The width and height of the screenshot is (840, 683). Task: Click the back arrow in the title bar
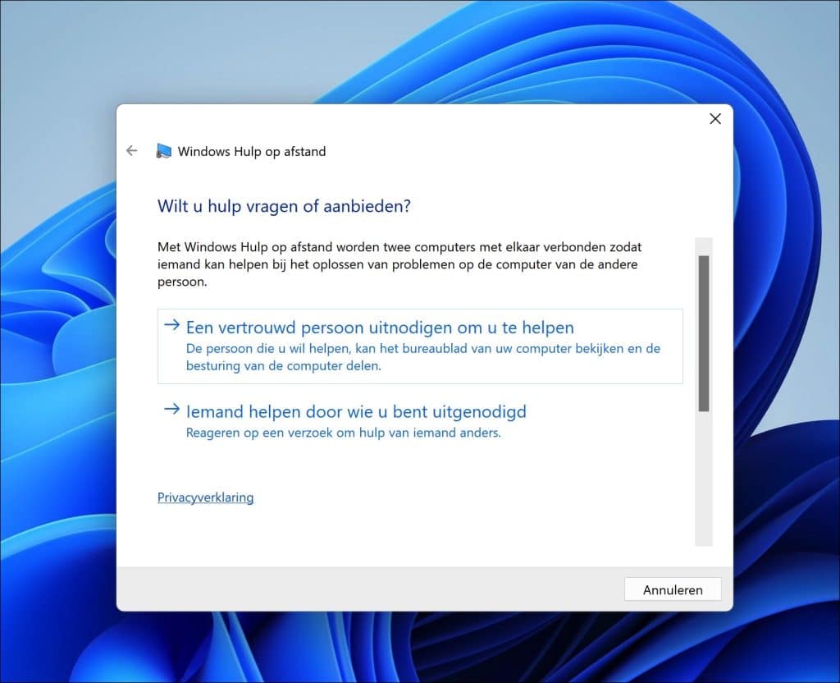[132, 150]
